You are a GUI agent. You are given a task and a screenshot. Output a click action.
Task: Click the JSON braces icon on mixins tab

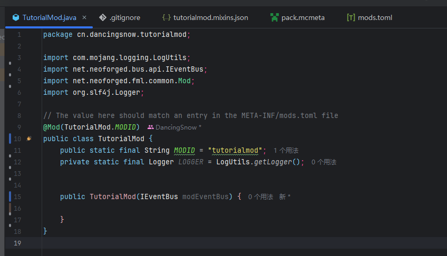(166, 17)
